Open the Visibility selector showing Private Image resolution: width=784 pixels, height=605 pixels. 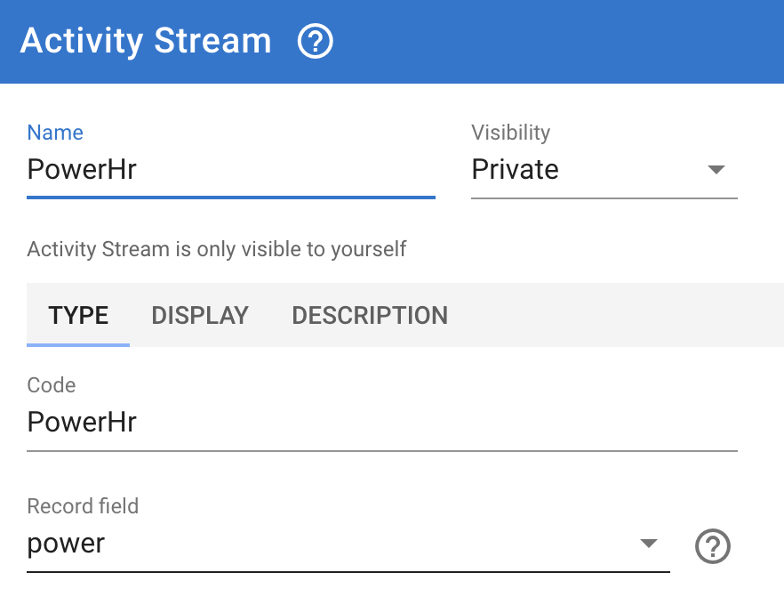604,169
